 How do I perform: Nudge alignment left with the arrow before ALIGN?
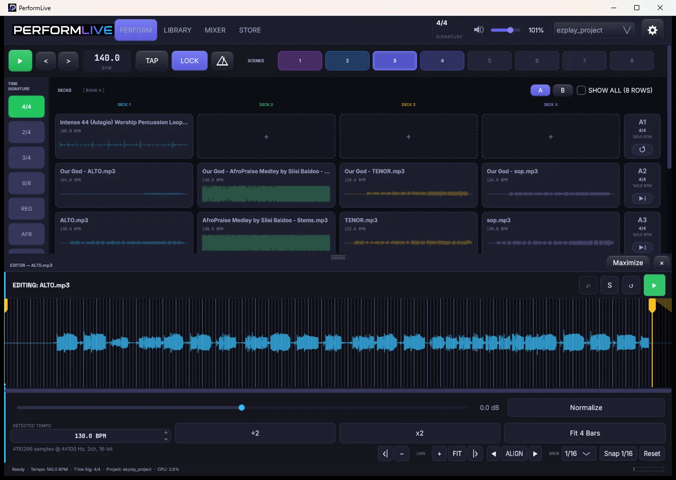[x=493, y=453]
